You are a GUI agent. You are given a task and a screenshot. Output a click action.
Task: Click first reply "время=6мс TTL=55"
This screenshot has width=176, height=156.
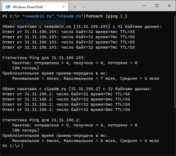[115, 32]
